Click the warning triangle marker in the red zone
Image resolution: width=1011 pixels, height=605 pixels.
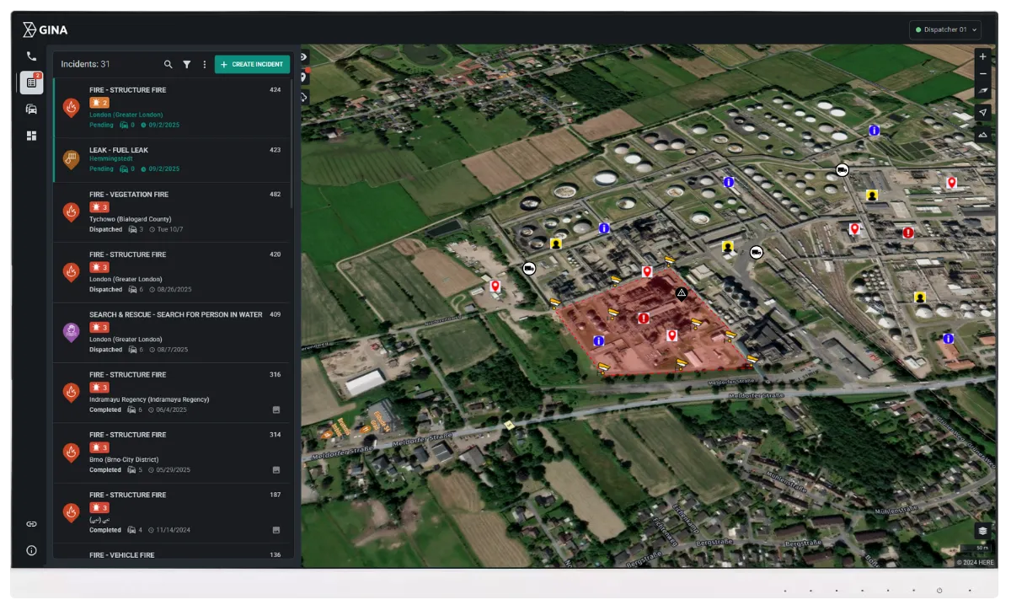[x=682, y=293]
